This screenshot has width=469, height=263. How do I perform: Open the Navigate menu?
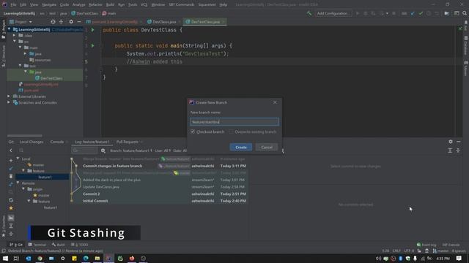click(49, 4)
